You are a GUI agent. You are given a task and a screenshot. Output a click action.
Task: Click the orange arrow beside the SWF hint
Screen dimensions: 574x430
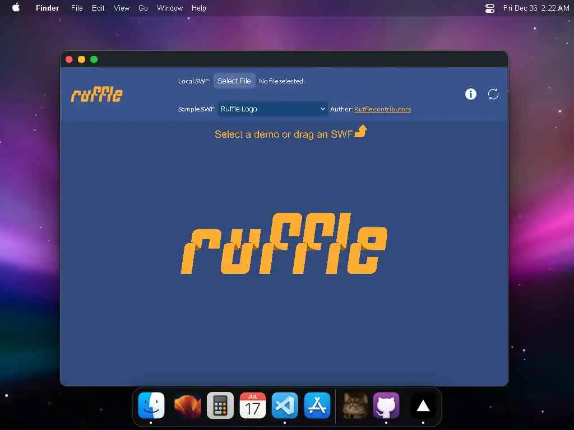tap(361, 131)
